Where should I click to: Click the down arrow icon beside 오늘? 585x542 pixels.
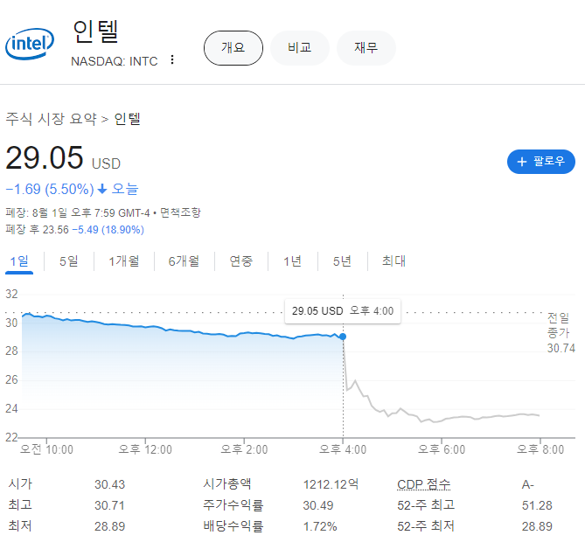click(x=102, y=190)
